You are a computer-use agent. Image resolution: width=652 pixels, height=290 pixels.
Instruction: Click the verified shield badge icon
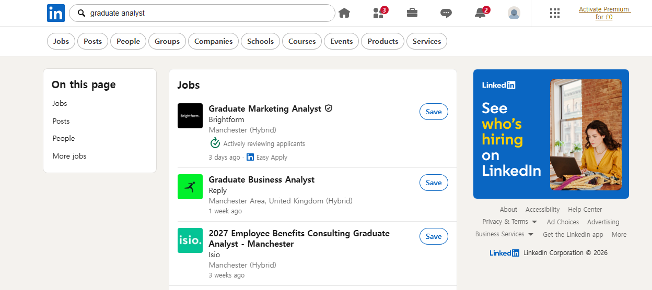[329, 108]
